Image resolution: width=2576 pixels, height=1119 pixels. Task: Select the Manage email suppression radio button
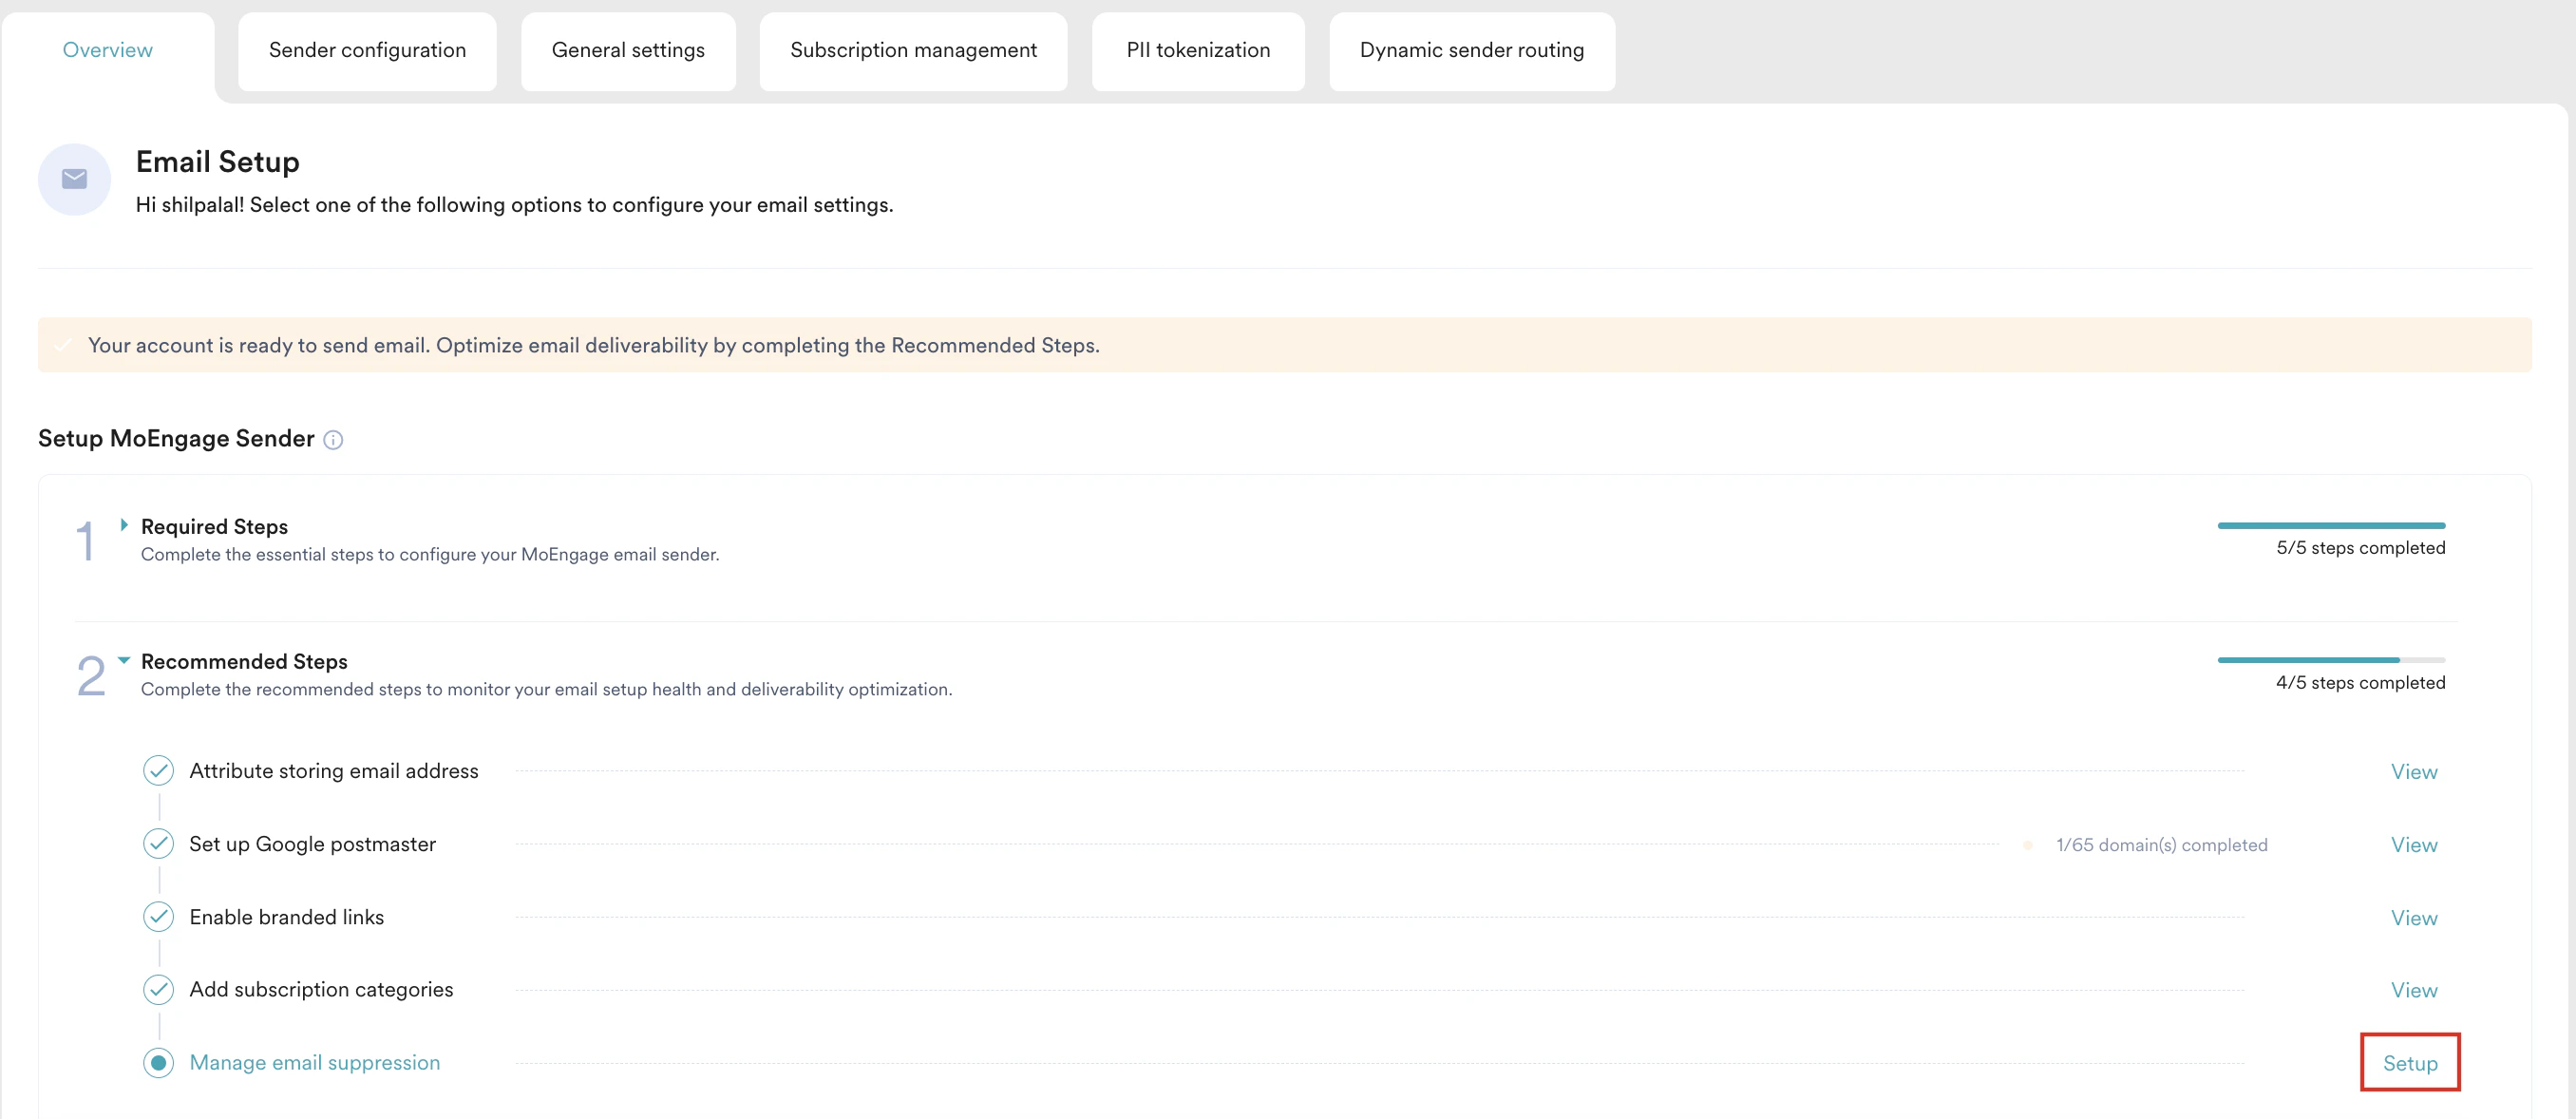pyautogui.click(x=159, y=1062)
